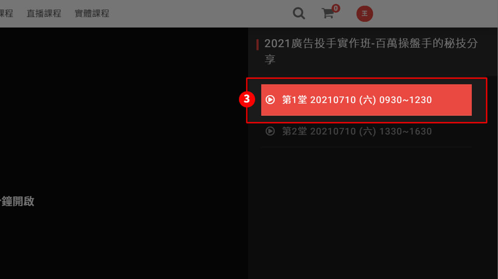Select the partially visible 課程 nav item

tap(7, 14)
